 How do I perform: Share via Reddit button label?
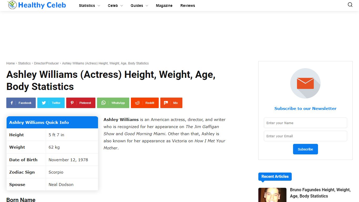150,103
